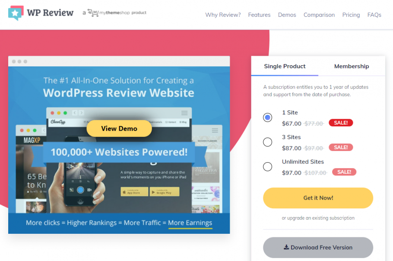Click the WP Review star logo icon

coord(16,13)
